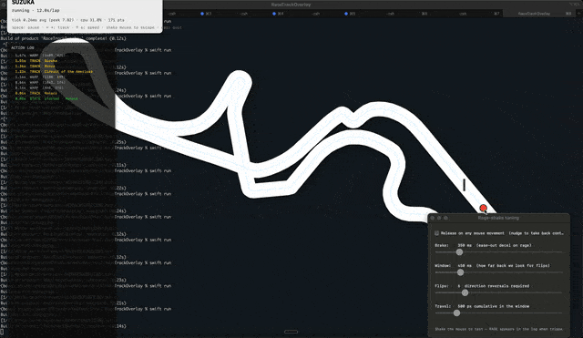Viewport: 583px width, 338px height.
Task: Click the 'Build of product complete! (0.12s)' terminal line
Action: click(x=63, y=38)
